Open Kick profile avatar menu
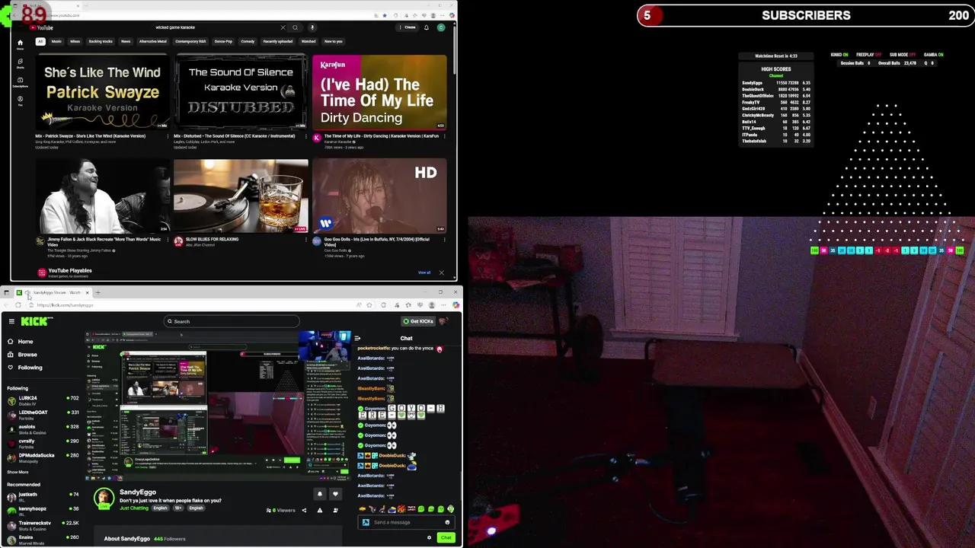The height and width of the screenshot is (548, 975). coord(443,321)
